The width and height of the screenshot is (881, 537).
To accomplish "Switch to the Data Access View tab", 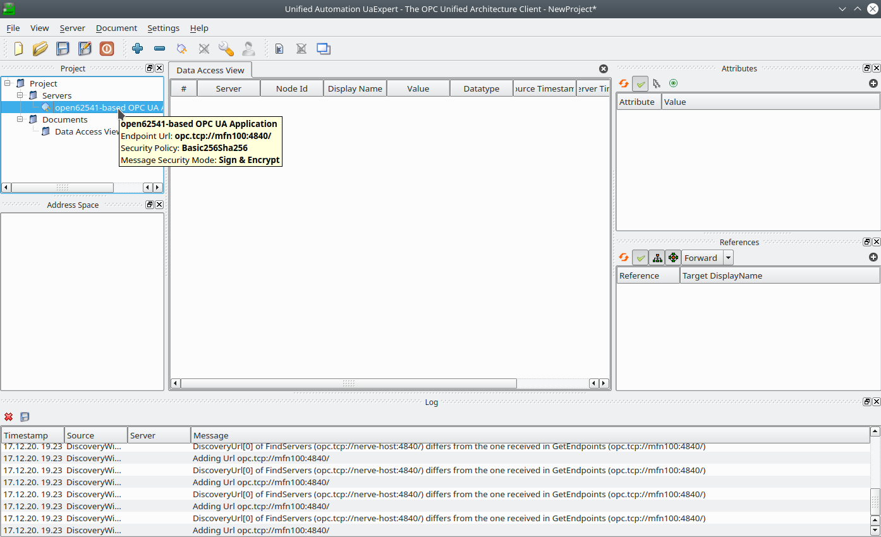I will pyautogui.click(x=210, y=70).
